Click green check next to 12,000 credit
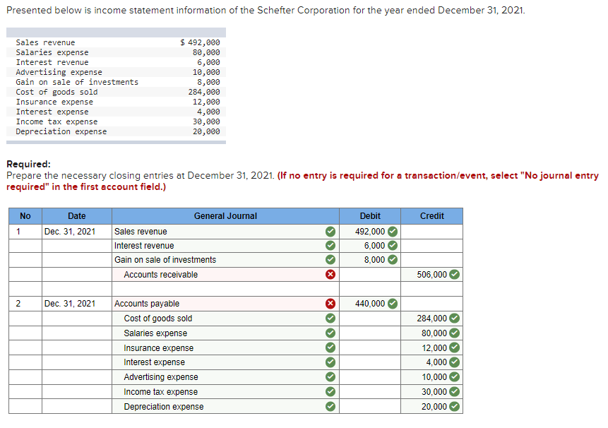This screenshot has width=608, height=428. pyautogui.click(x=455, y=347)
